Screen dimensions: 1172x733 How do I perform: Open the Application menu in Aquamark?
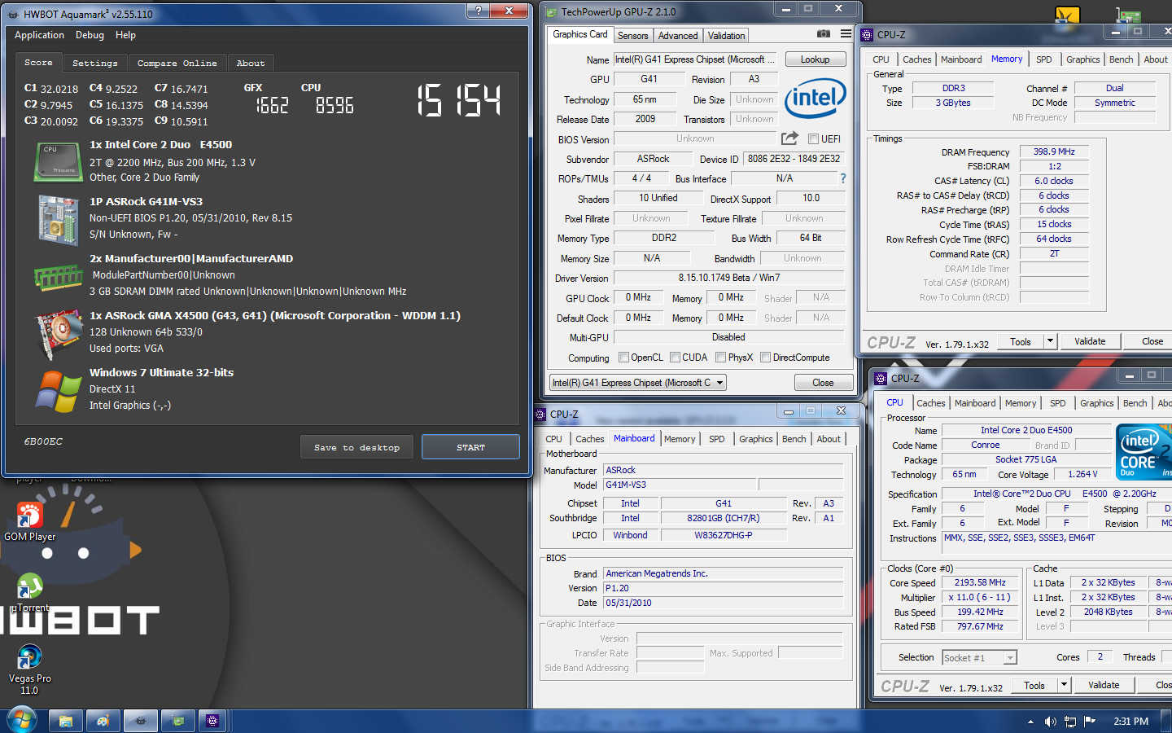[x=39, y=35]
